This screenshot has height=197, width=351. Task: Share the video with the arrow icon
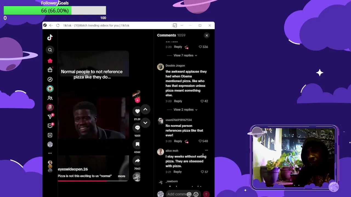point(137,161)
